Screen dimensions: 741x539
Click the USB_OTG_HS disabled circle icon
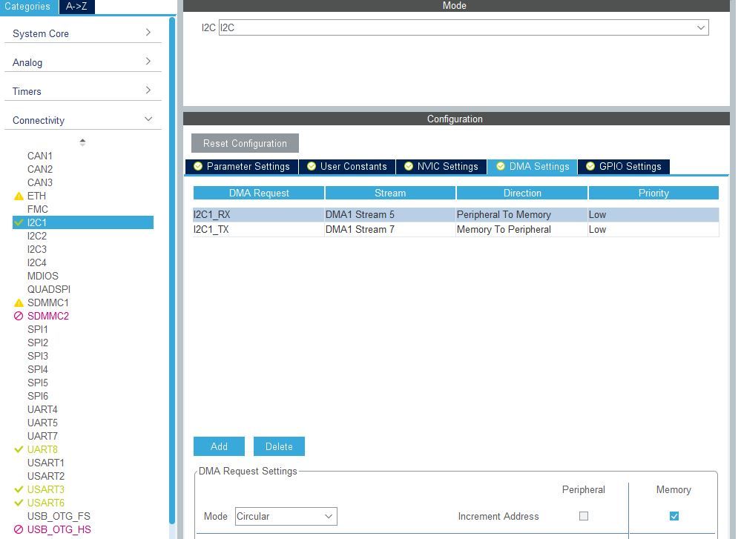[x=19, y=529]
